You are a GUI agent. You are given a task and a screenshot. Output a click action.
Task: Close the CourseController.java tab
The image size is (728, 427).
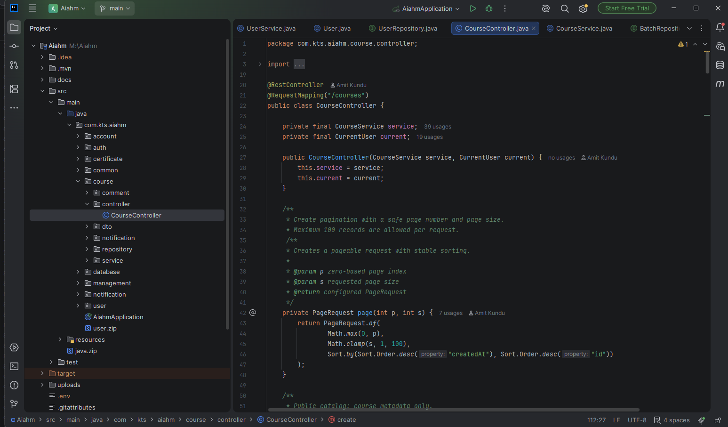534,28
